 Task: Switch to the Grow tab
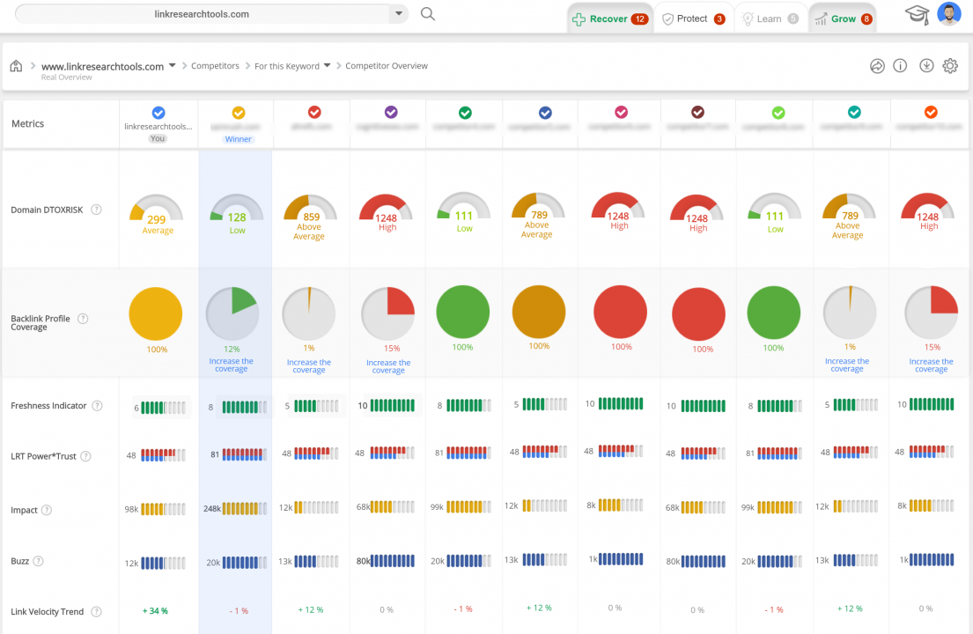pyautogui.click(x=843, y=18)
